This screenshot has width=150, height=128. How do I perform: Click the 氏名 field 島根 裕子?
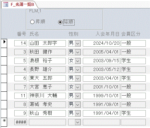pos(47,61)
